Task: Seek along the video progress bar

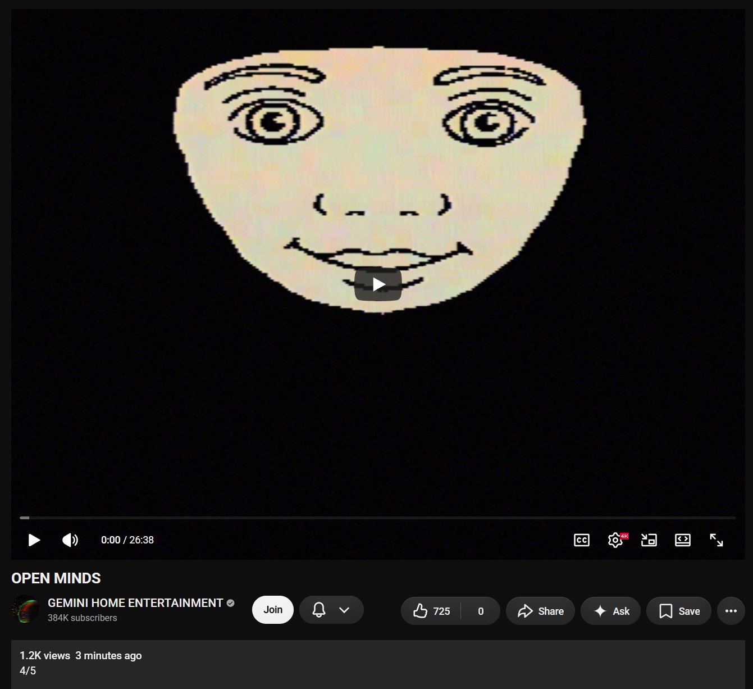Action: point(378,518)
